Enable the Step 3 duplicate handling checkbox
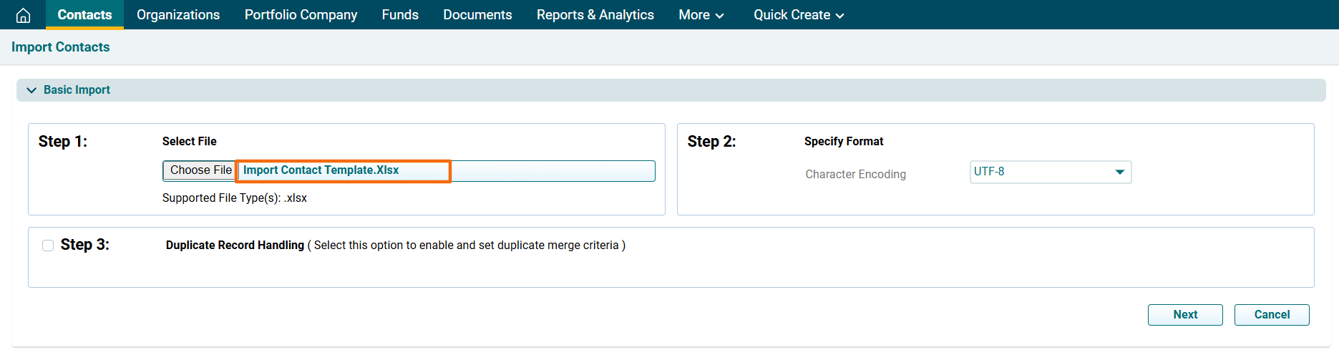The height and width of the screenshot is (350, 1339). click(x=48, y=246)
